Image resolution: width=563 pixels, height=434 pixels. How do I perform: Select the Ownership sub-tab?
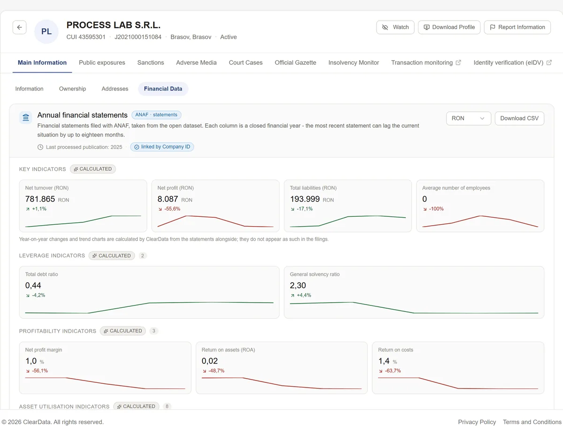(x=73, y=89)
